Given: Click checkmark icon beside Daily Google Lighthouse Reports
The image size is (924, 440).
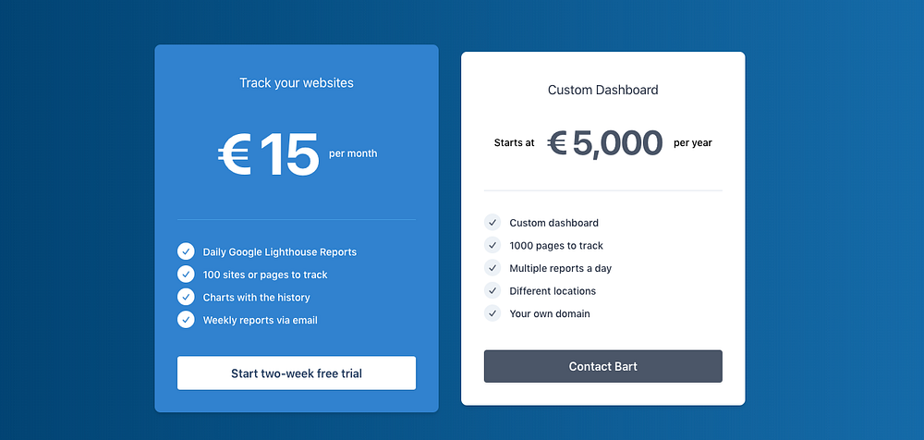Looking at the screenshot, I should click(186, 251).
